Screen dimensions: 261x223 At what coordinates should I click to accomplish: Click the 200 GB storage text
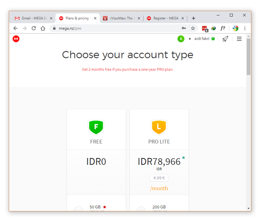[x=159, y=207]
